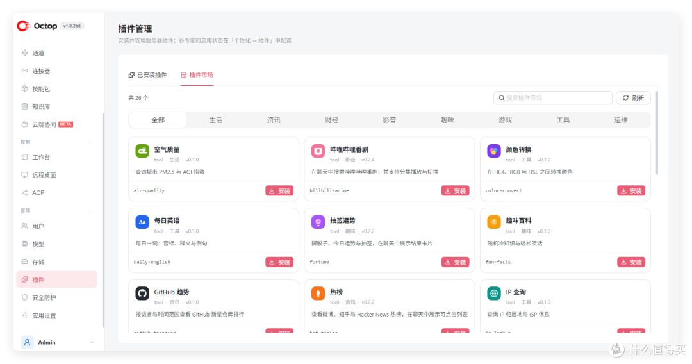Open 安全防护 in the sidebar
692x364 pixels.
pyautogui.click(x=56, y=297)
